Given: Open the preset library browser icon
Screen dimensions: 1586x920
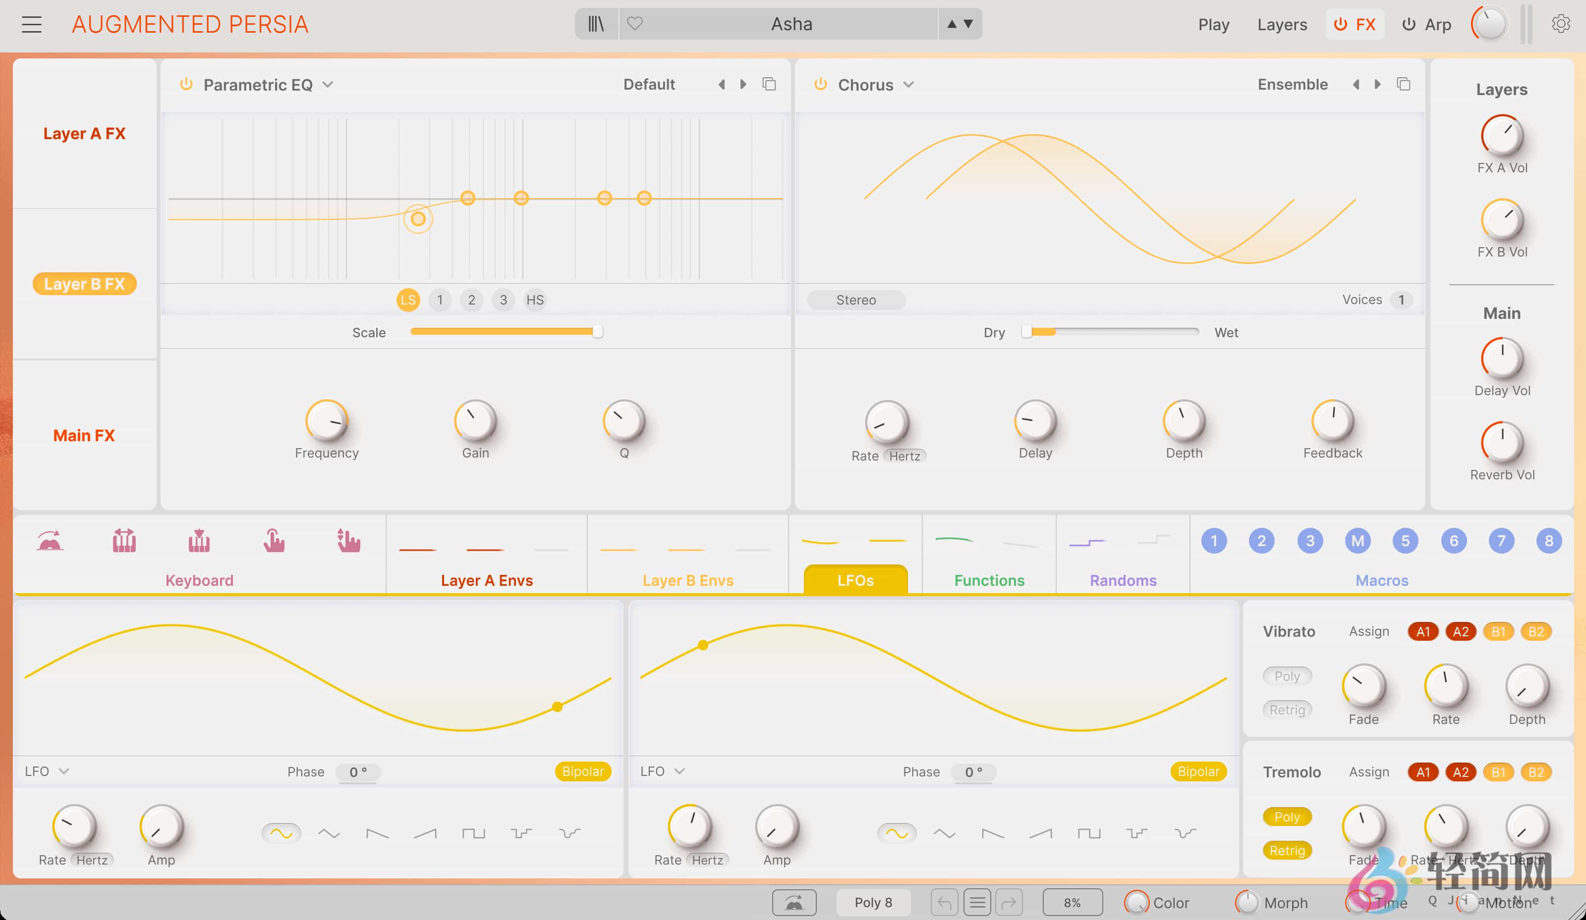Looking at the screenshot, I should pyautogui.click(x=595, y=24).
